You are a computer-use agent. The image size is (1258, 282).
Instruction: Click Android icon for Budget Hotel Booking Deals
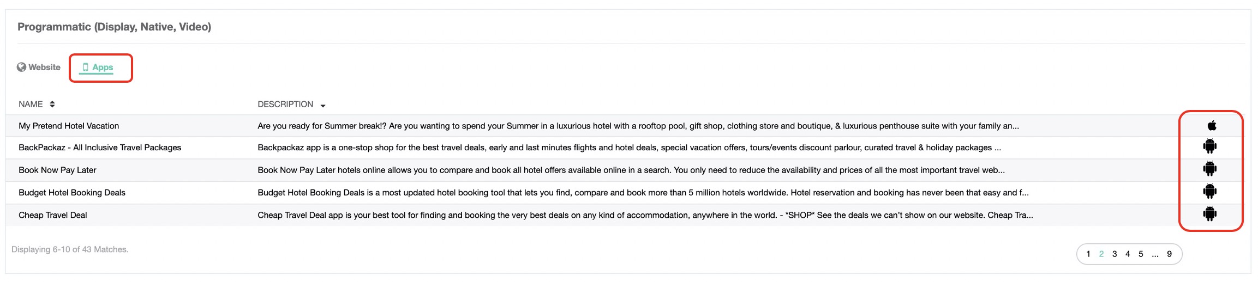(1210, 192)
